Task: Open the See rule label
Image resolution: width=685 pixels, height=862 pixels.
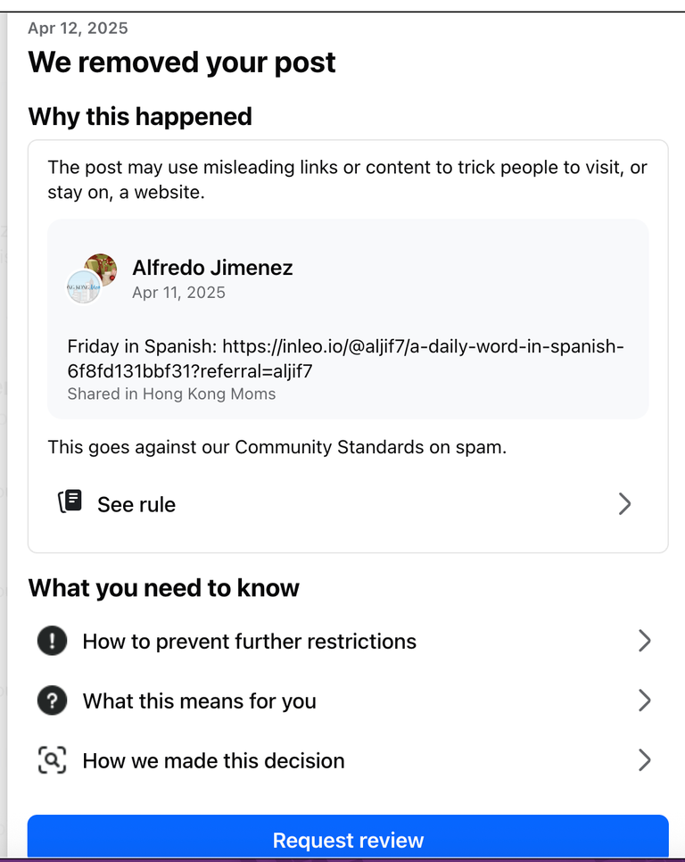Action: pos(136,505)
